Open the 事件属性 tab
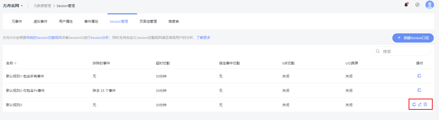Viewport: 439px width, 120px height. click(x=91, y=21)
